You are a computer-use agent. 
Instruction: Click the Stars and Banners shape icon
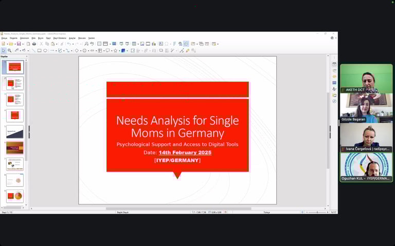[x=115, y=50]
